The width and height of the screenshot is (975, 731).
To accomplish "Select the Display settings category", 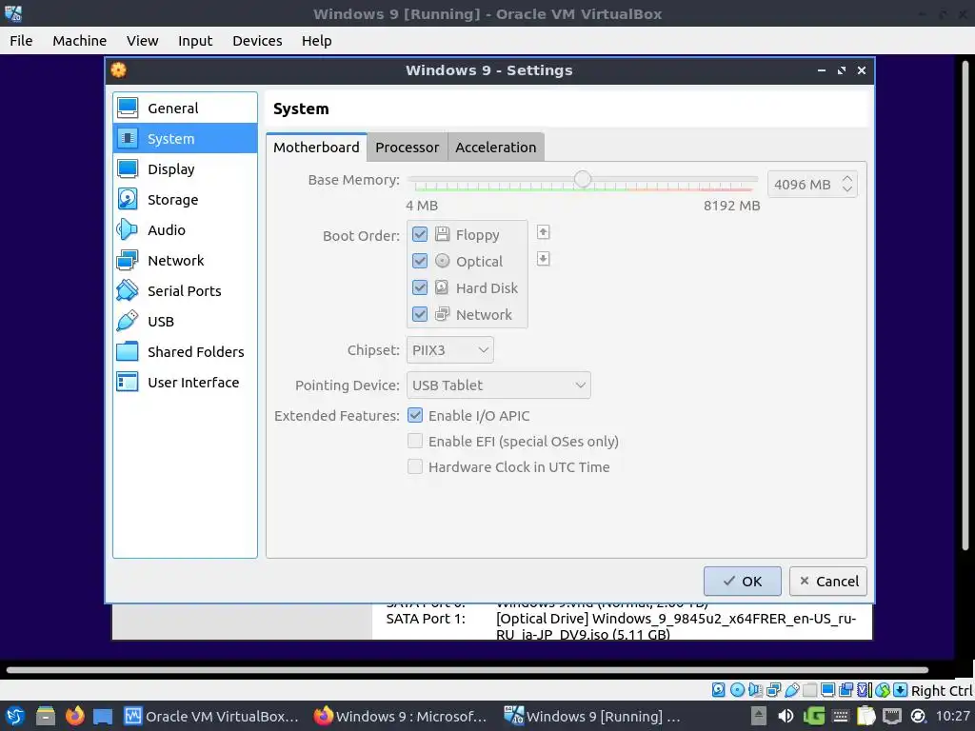I will point(185,169).
